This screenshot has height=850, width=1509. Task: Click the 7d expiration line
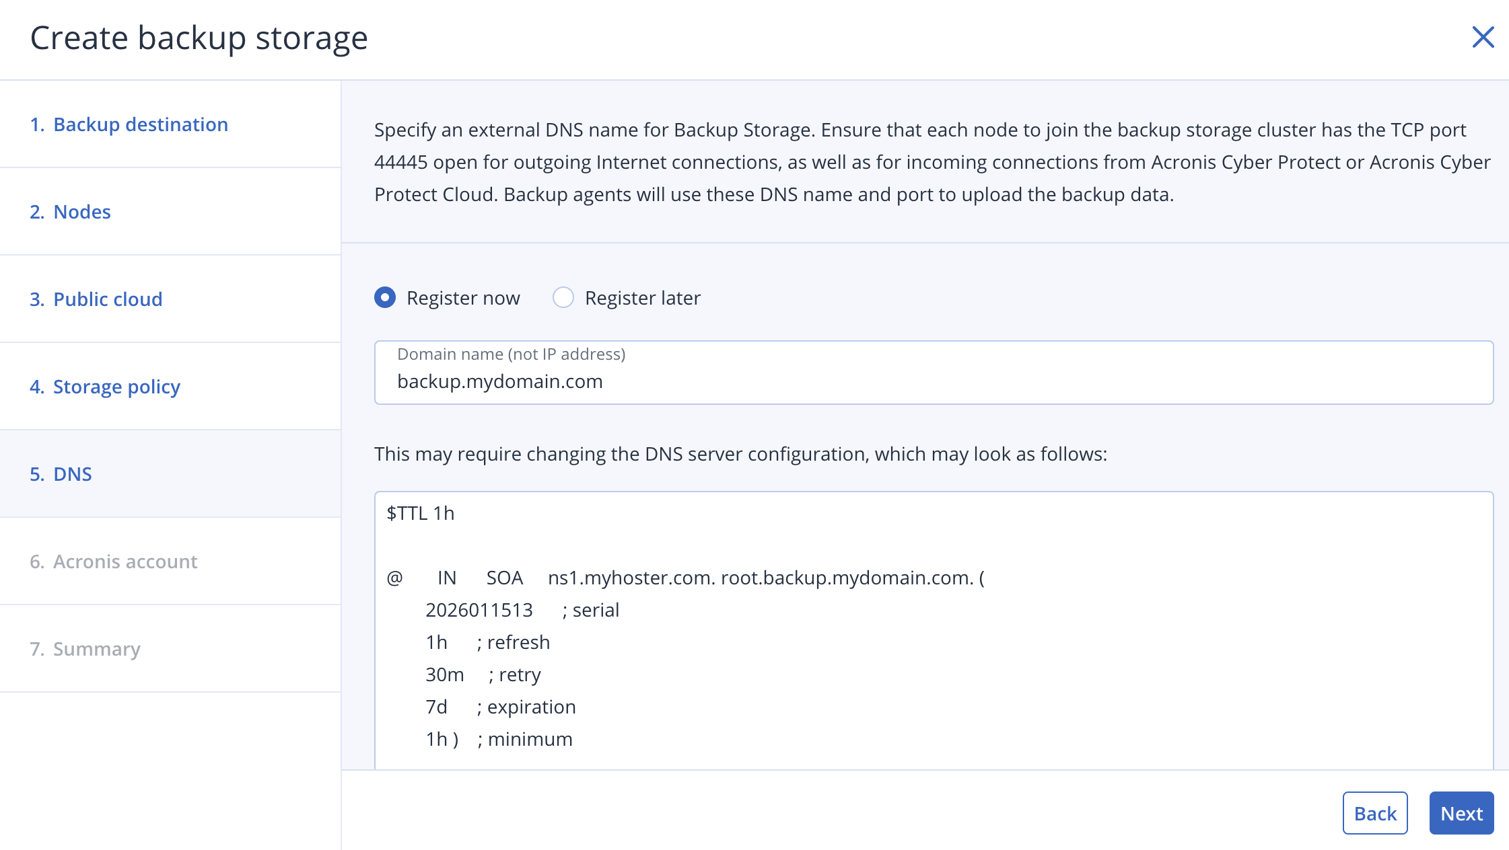501,707
